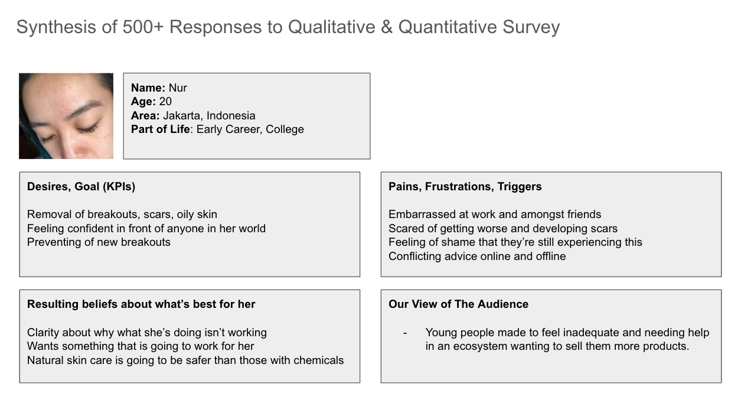The image size is (741, 416).
Task: Click 'Scared of getting worse' line
Action: (503, 228)
